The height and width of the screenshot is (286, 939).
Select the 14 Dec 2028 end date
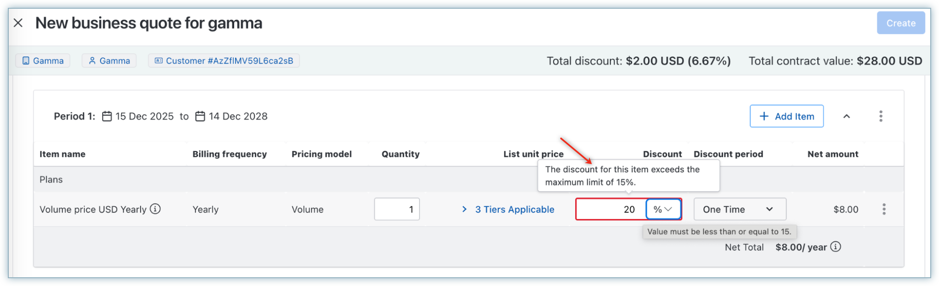coord(238,116)
